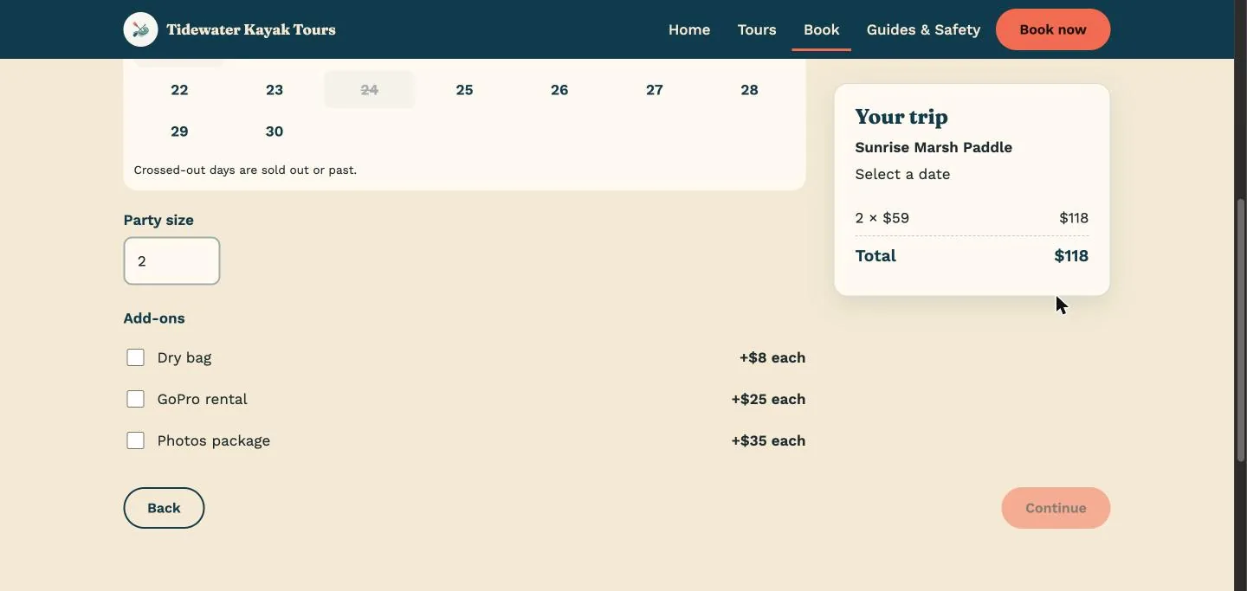Image resolution: width=1247 pixels, height=591 pixels.
Task: Click the 'Select a date' text
Action: [902, 174]
